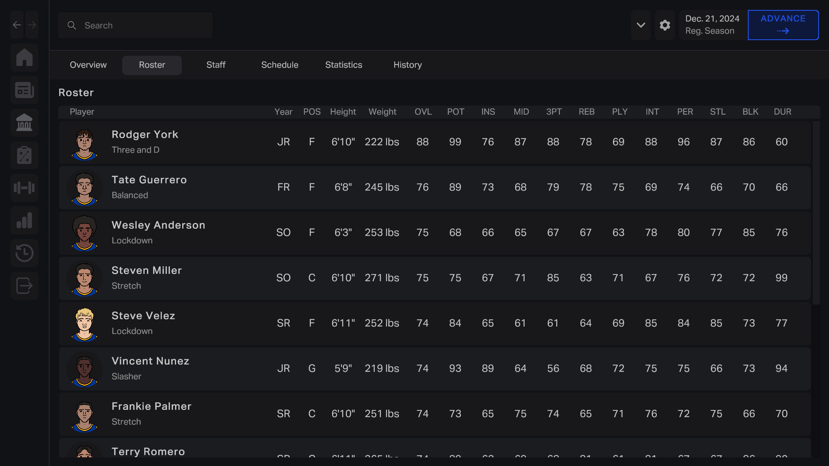Click the Search input field
Viewport: 829px width, 466px height.
tap(135, 25)
